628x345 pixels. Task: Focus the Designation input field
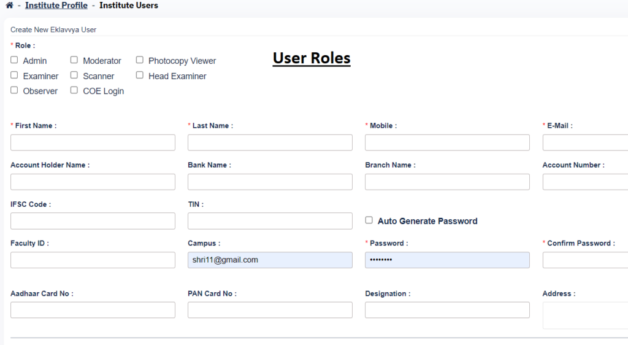click(x=447, y=310)
